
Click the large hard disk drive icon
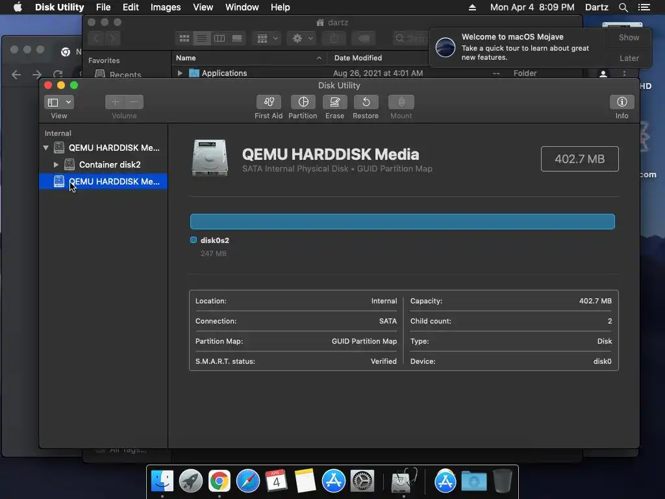[x=210, y=158]
